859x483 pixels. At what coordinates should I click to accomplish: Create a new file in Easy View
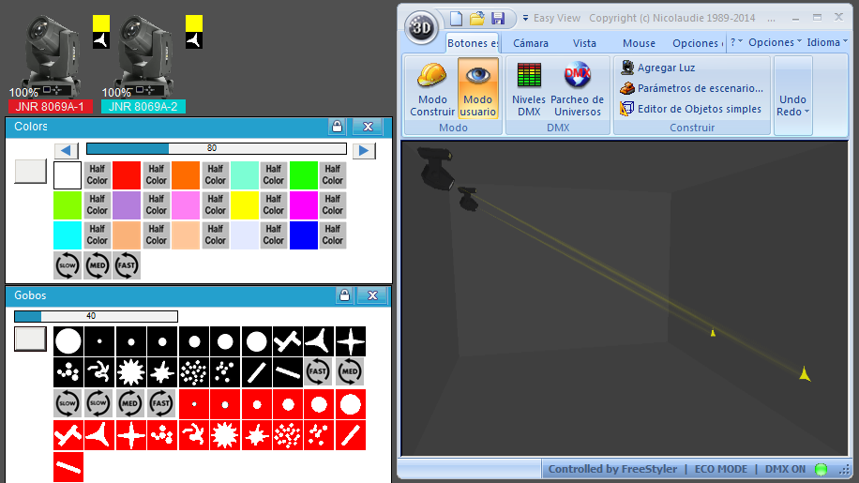tap(456, 19)
